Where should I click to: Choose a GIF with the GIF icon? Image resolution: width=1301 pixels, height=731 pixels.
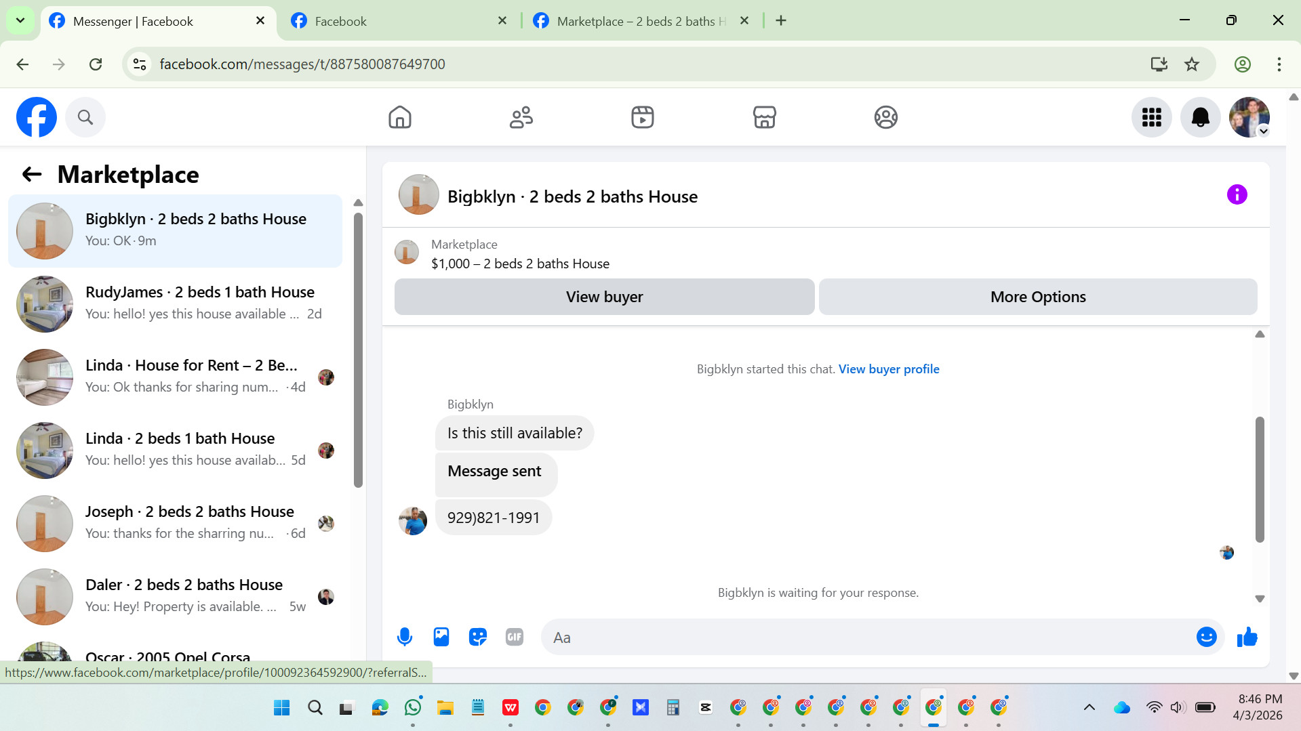point(515,637)
